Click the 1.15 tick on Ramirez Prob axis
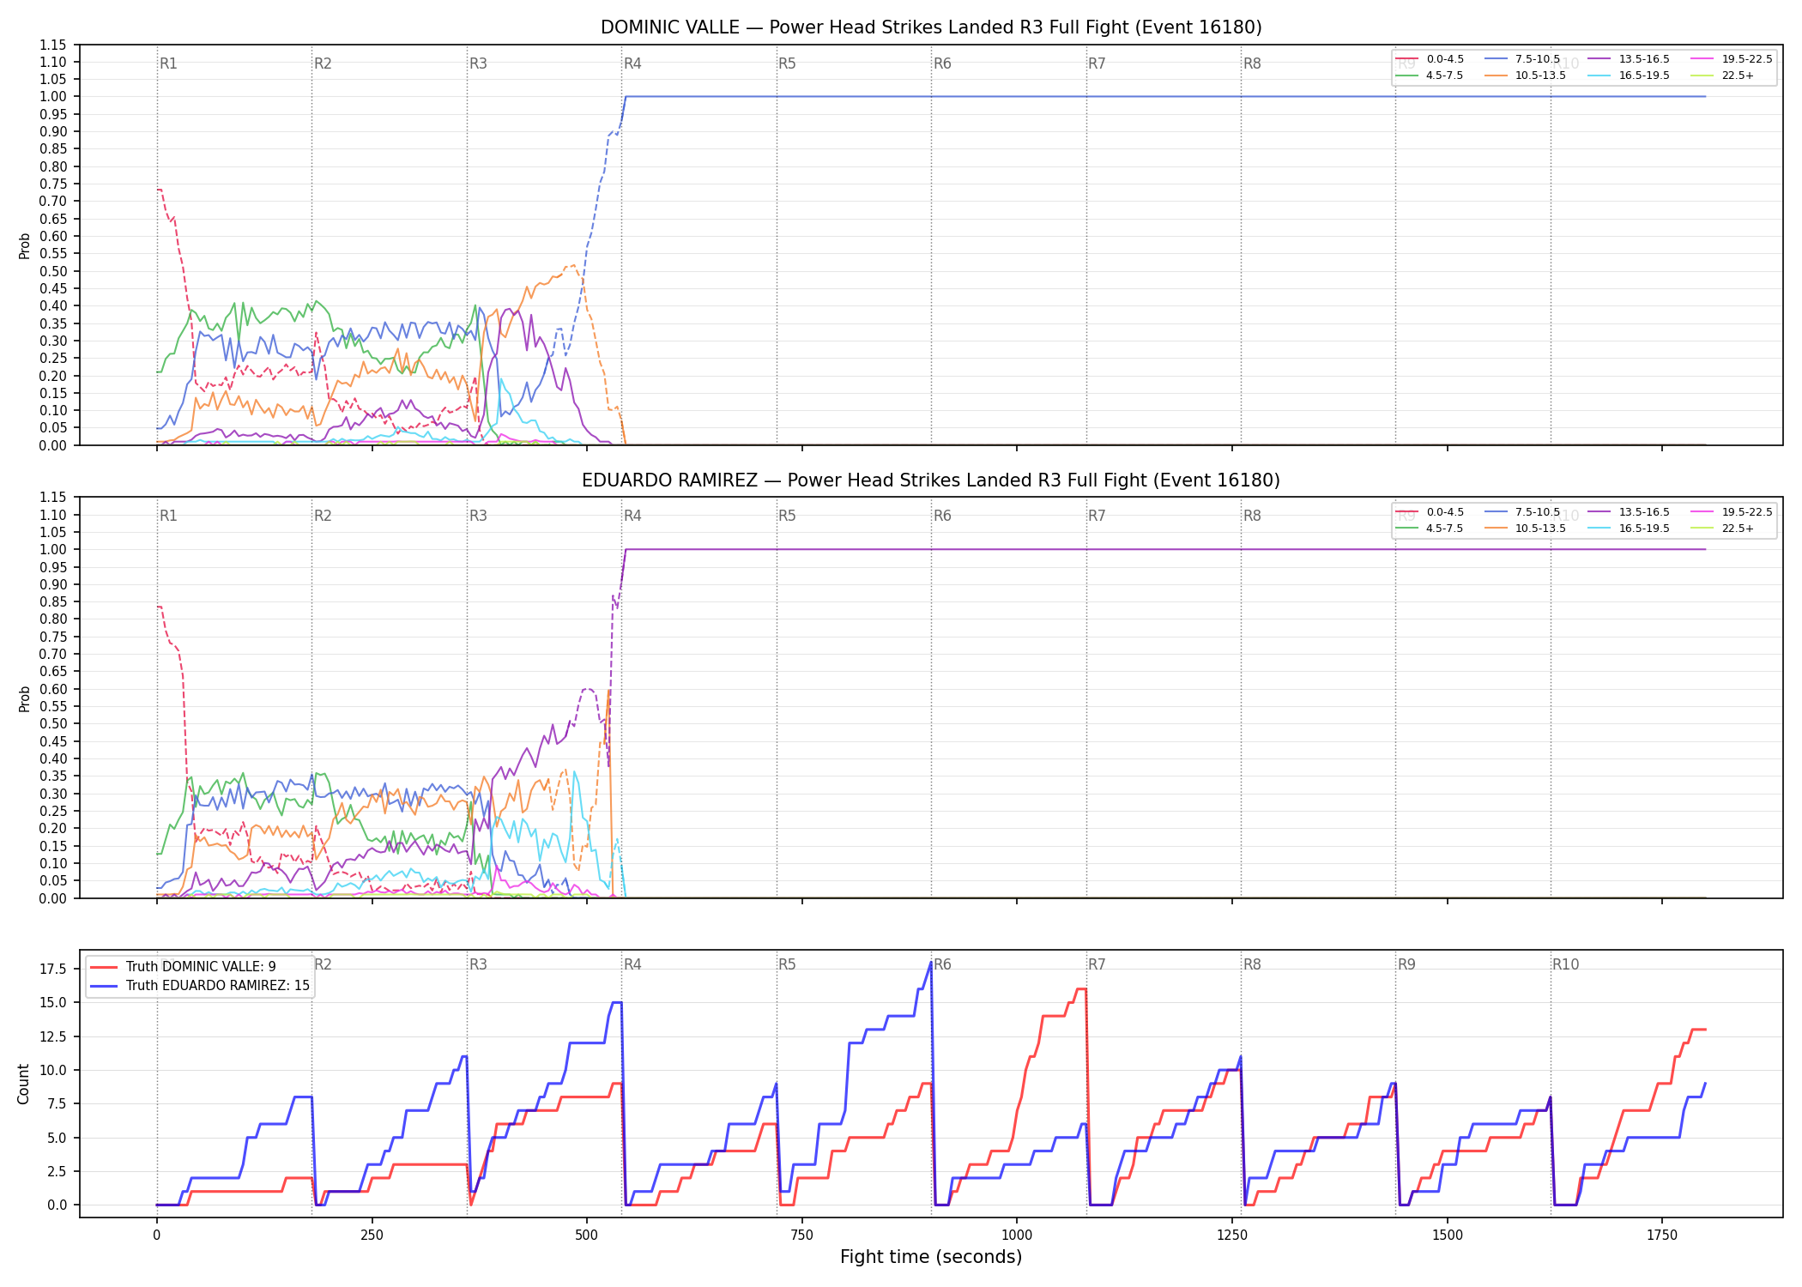This screenshot has width=1802, height=1287. point(53,498)
